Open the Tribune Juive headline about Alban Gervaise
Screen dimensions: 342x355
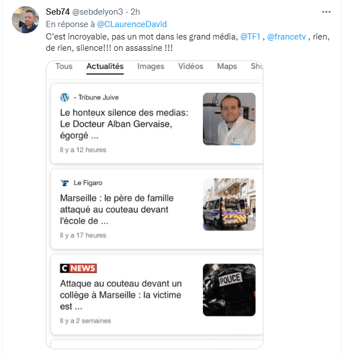pos(124,124)
